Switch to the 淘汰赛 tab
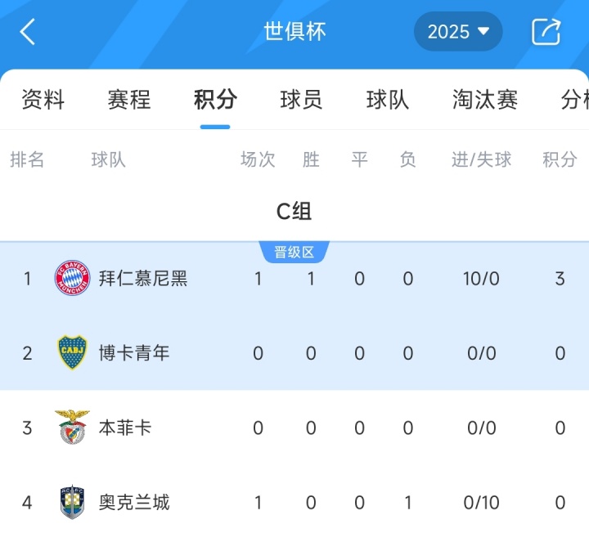 (485, 100)
